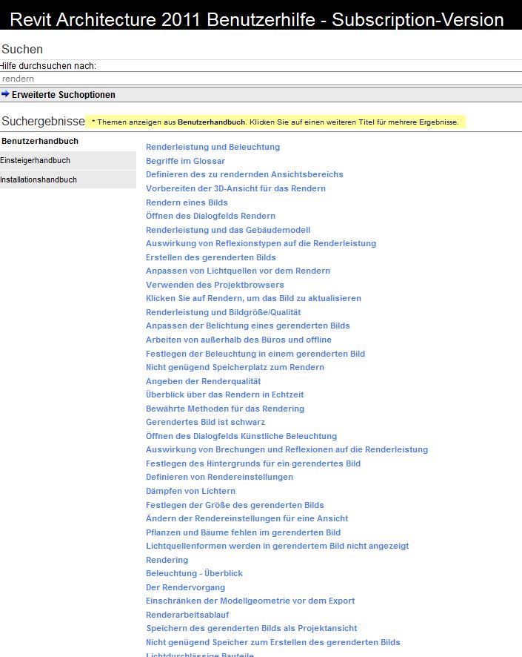Select the Benutzerhandbuch tab

coord(40,141)
